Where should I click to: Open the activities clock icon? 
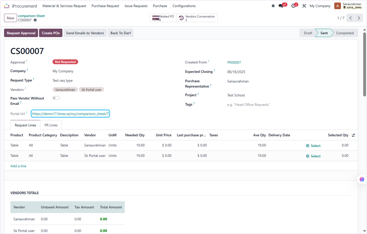tap(295, 6)
